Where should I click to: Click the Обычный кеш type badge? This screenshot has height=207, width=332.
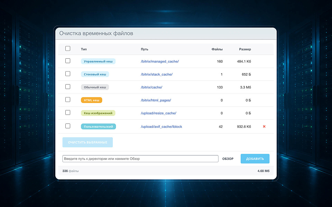click(x=95, y=87)
